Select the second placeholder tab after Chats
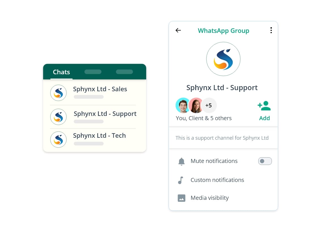This screenshot has width=321, height=227. pos(93,72)
